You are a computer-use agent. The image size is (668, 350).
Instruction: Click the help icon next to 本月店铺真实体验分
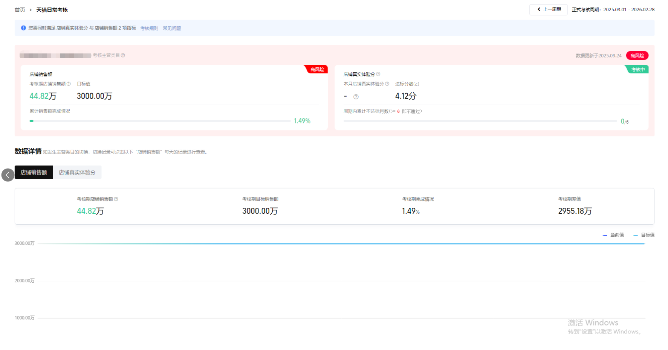tap(387, 84)
